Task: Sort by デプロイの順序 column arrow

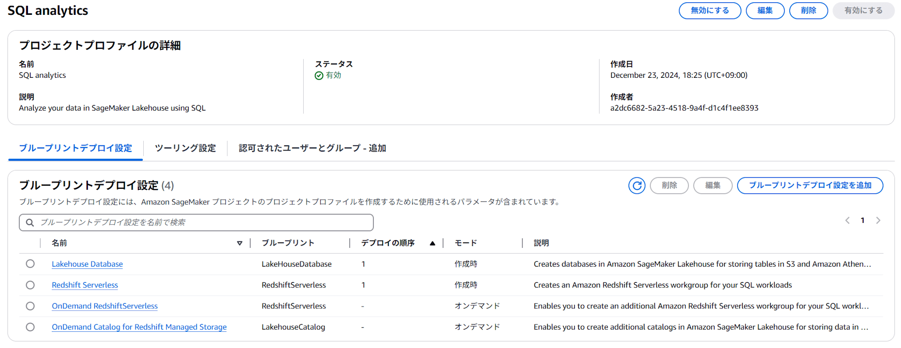Action: point(432,243)
